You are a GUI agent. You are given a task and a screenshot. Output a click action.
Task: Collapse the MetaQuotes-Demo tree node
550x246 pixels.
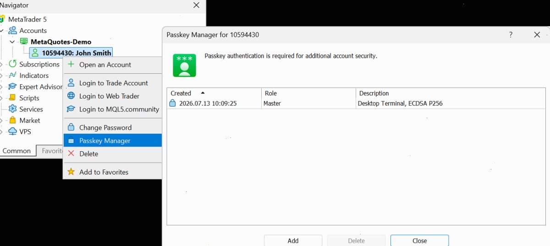12,42
